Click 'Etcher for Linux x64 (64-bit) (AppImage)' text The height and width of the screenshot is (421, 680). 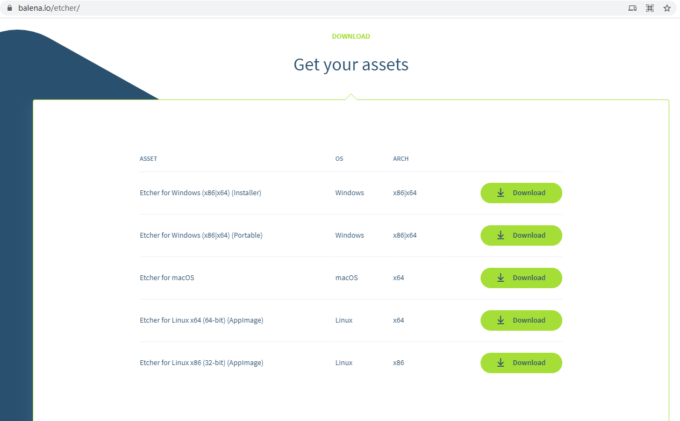click(202, 320)
